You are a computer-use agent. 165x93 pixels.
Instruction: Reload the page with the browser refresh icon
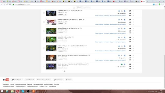coord(7,4)
